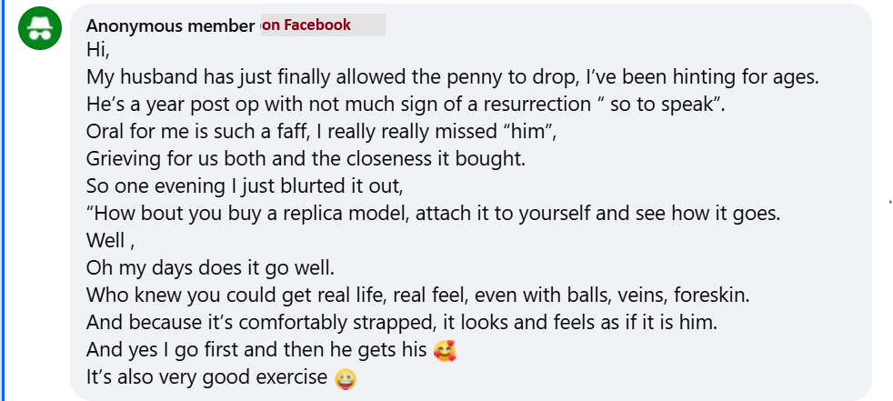Viewport: 893px width, 401px height.
Task: Click the line "It's also very good exercise"
Action: click(206, 376)
